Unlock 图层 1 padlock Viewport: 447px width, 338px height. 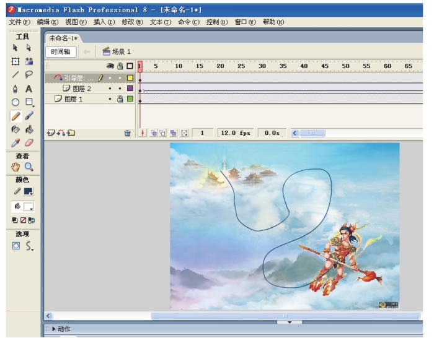[x=120, y=99]
